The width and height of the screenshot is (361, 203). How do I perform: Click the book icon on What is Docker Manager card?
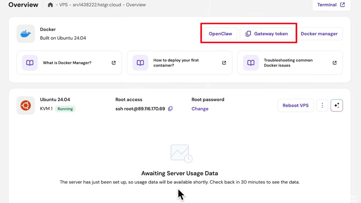pos(30,63)
